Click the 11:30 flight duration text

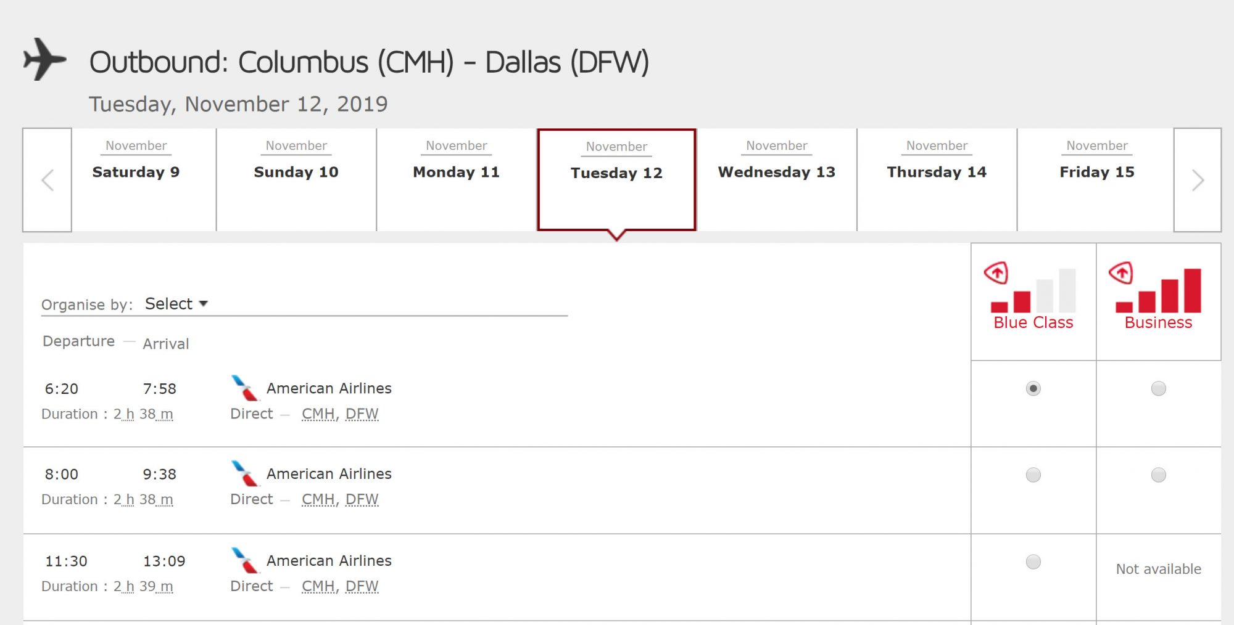(107, 586)
